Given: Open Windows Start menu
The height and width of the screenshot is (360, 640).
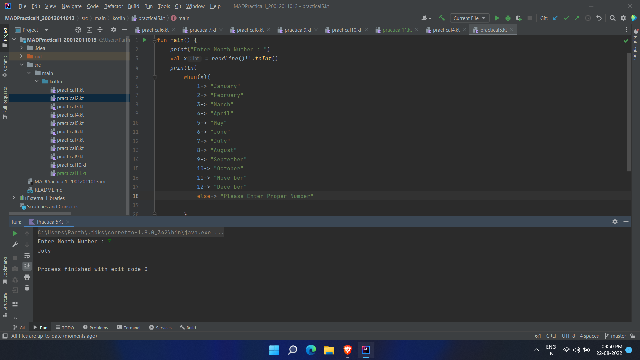Looking at the screenshot, I should pyautogui.click(x=274, y=350).
